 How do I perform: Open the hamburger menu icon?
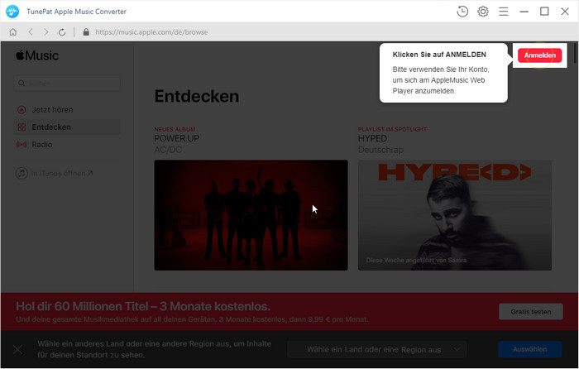click(503, 12)
